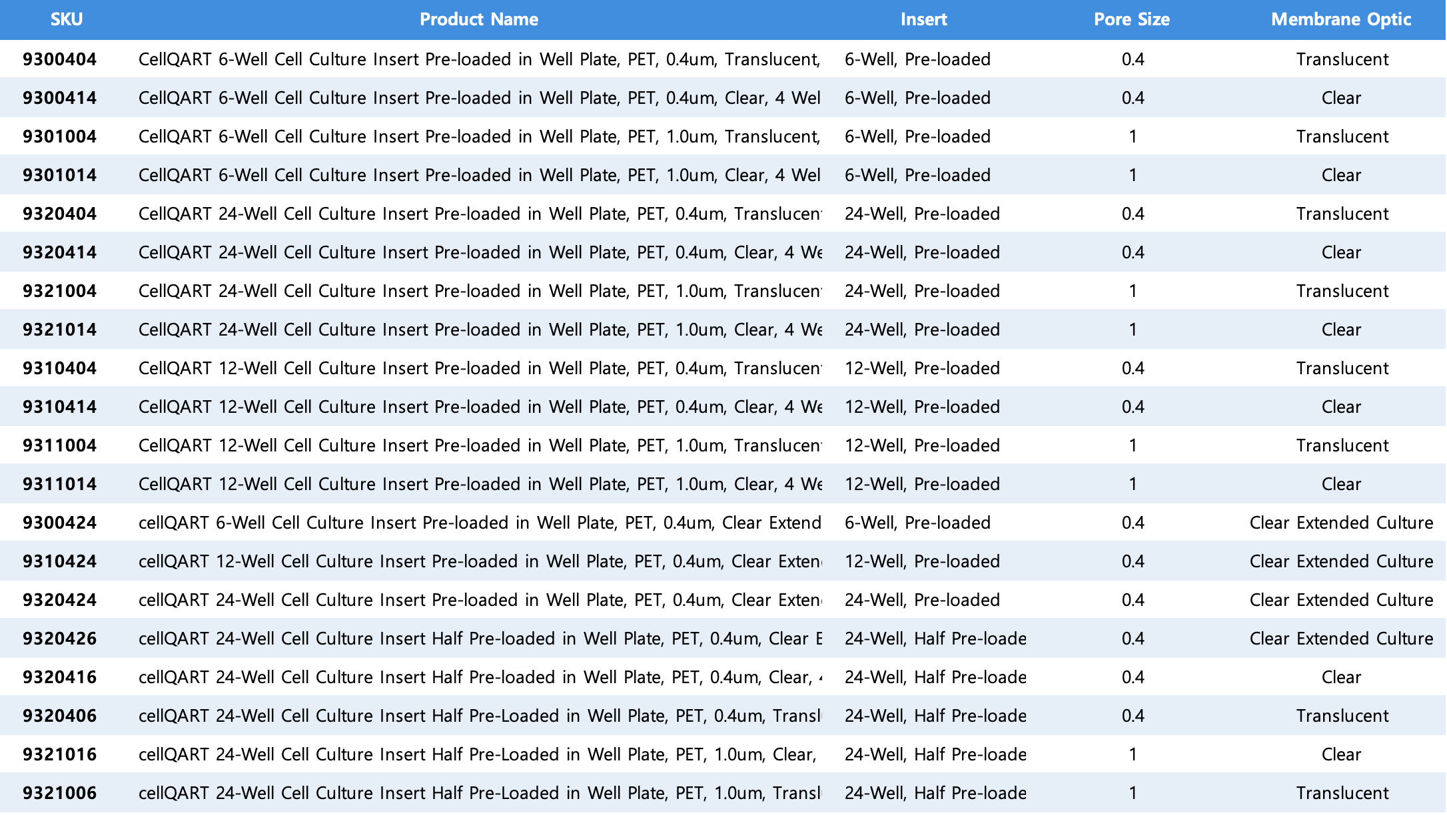
Task: Click product name for SKU 9310404
Action: [x=480, y=368]
